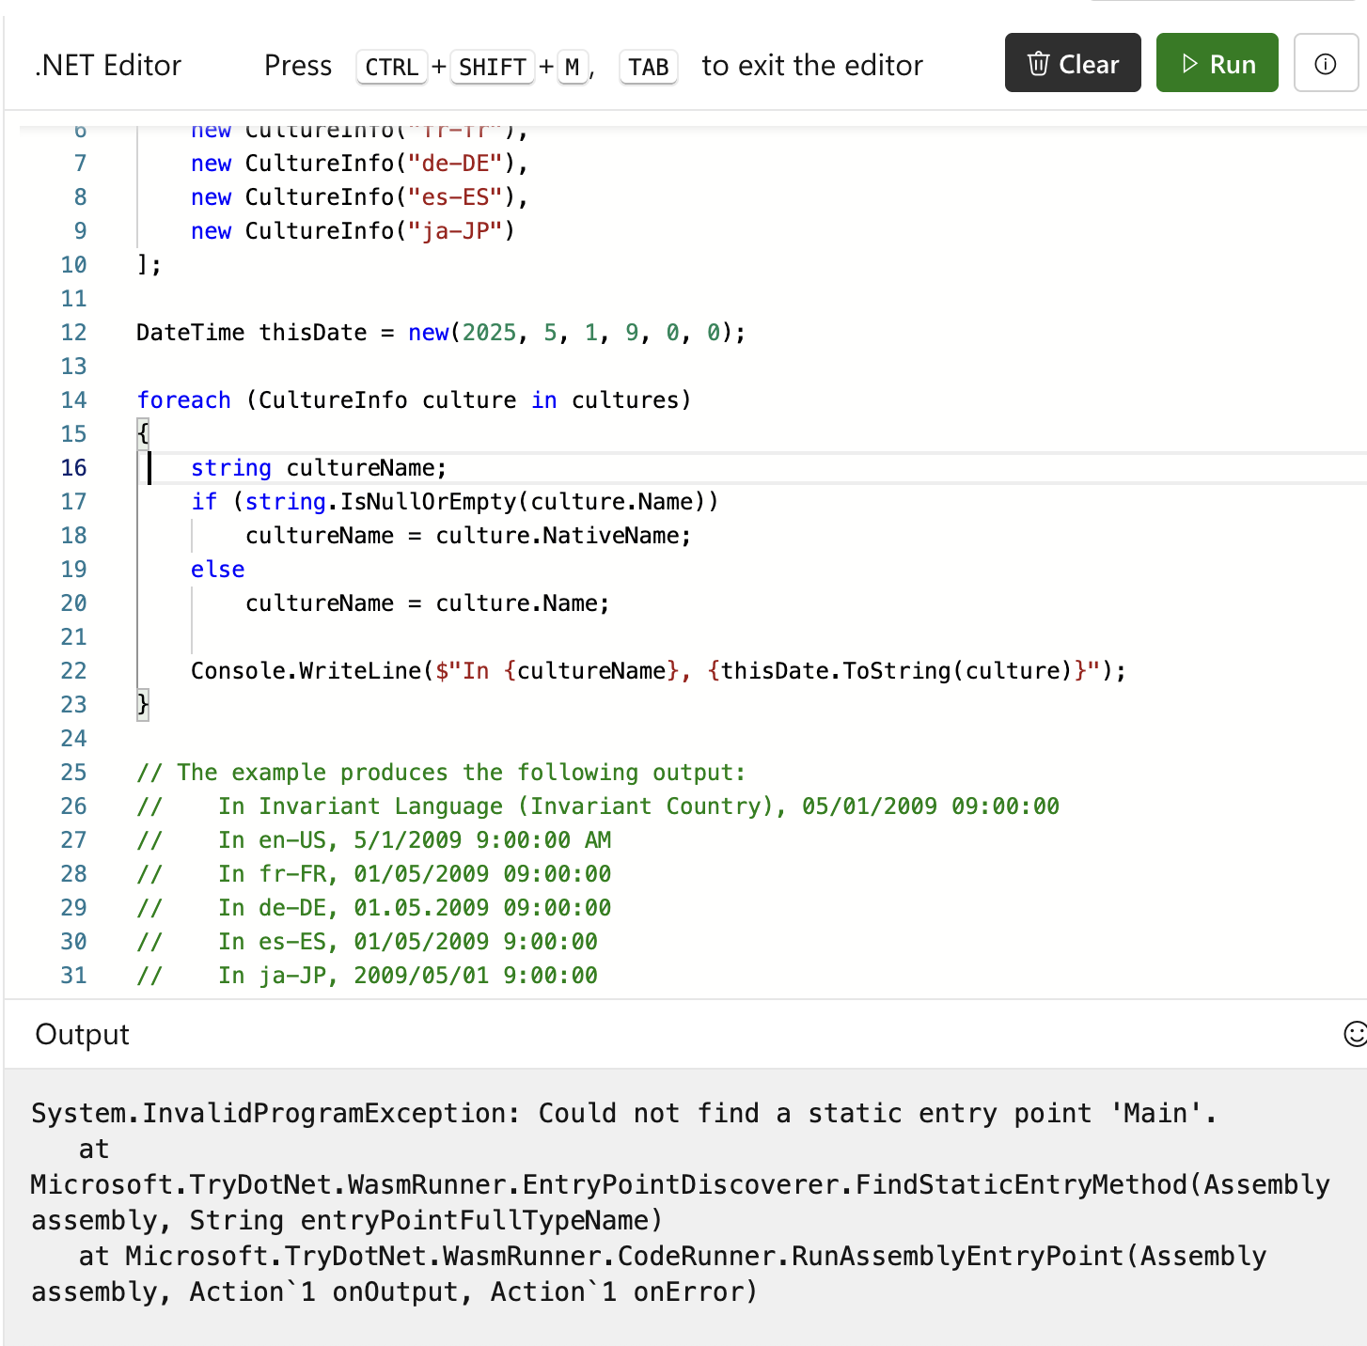Click the foreach keyword on line 14

point(183,400)
